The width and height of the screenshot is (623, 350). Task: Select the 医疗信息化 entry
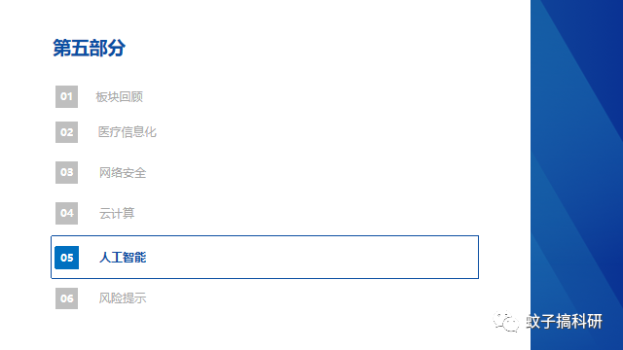tap(128, 132)
